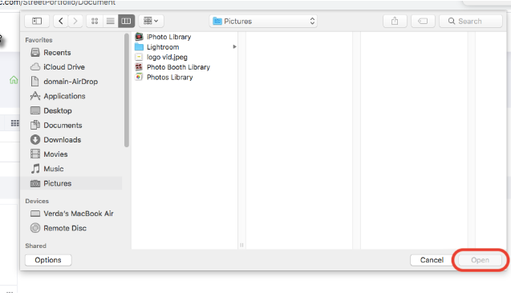Click the Remote Disc icon

click(34, 228)
